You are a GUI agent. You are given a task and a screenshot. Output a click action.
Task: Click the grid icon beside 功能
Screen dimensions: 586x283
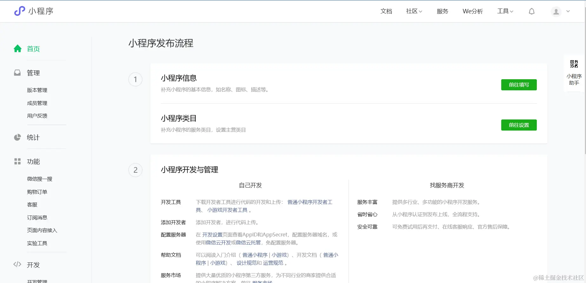[x=17, y=161]
